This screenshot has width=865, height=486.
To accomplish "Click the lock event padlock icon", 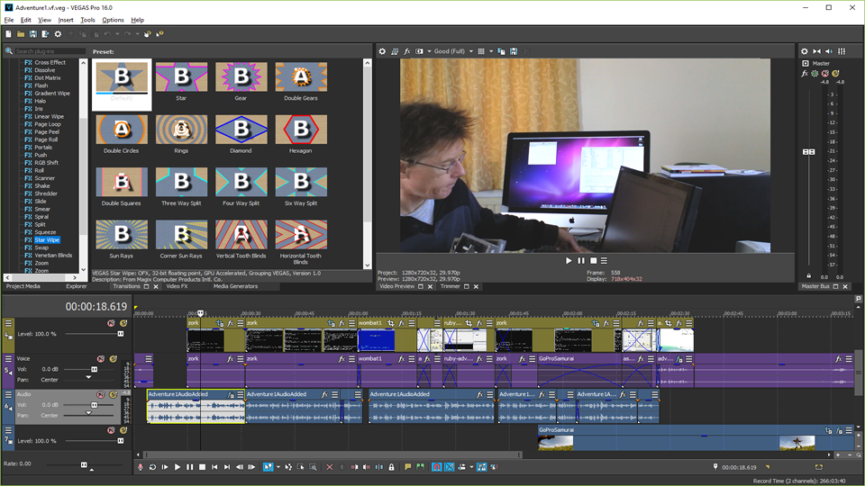I will coord(391,467).
